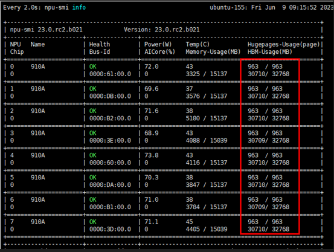Click the timestamp 09:15:52 in the header
This screenshot has height=252, width=334.
(x=303, y=7)
